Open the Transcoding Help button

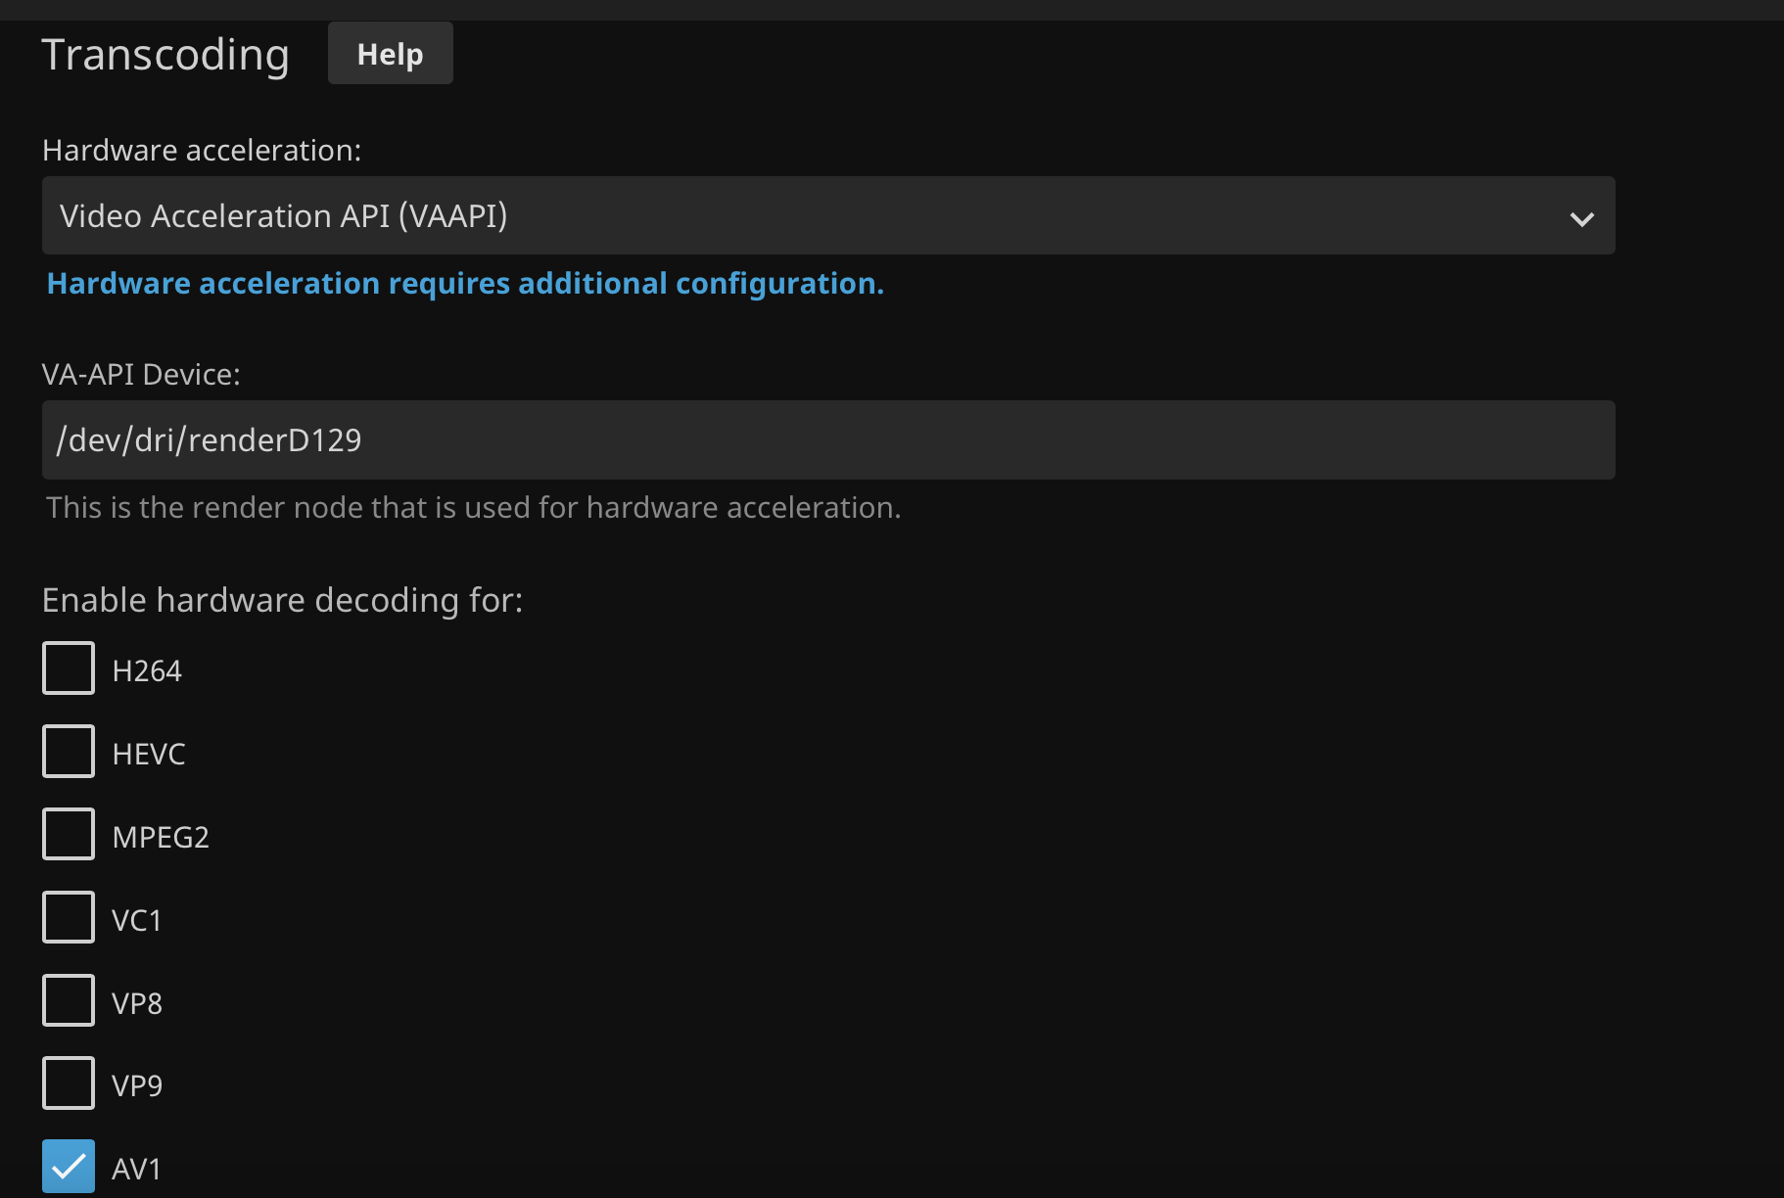coord(390,54)
